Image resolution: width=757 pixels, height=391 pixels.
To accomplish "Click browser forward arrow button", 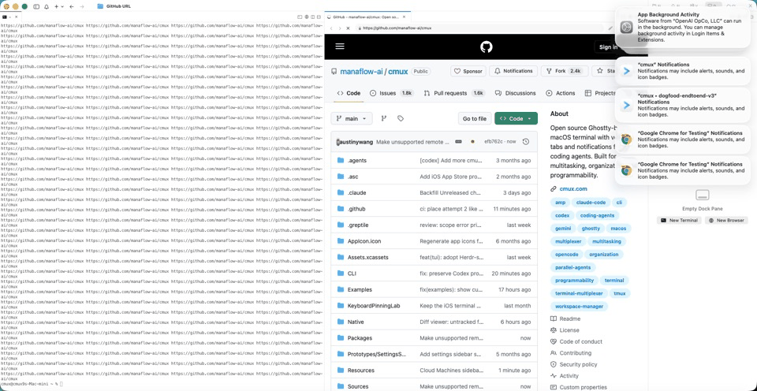I will point(339,28).
